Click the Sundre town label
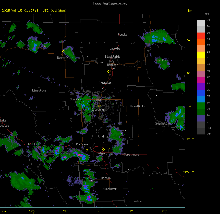Screen dimensions: 220x214 click(75, 99)
